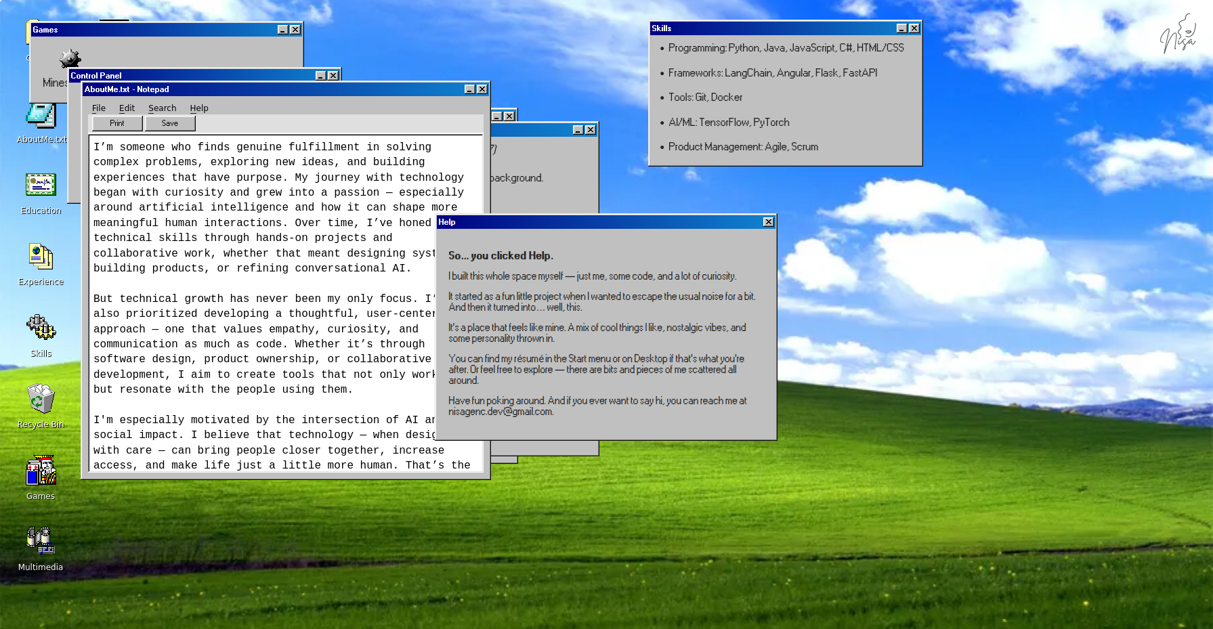Close the Skills window
Image resolution: width=1213 pixels, height=629 pixels.
pos(914,28)
